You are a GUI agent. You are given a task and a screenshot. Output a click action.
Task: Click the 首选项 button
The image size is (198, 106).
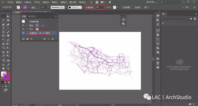137,7
